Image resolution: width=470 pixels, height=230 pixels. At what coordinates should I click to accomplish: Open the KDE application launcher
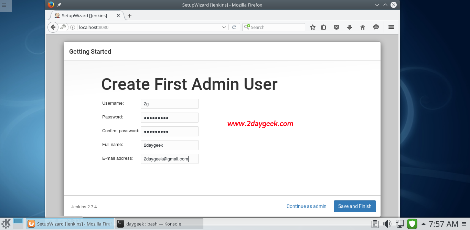(x=6, y=223)
